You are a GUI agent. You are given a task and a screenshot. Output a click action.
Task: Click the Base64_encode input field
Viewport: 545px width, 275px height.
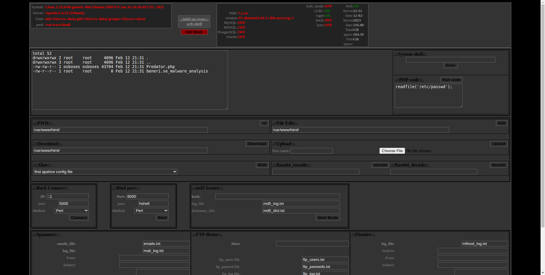click(x=316, y=172)
